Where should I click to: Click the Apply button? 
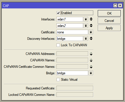point(109,28)
